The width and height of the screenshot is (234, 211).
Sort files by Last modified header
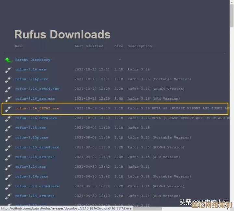pos(89,46)
